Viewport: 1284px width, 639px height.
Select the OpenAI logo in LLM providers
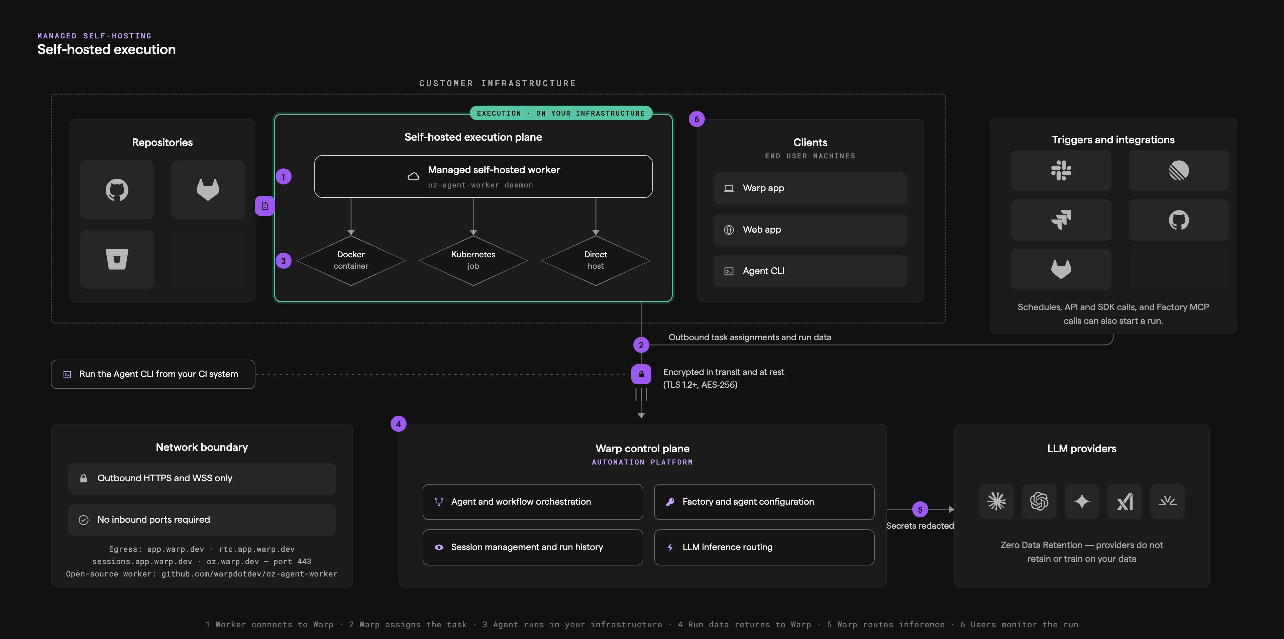pyautogui.click(x=1039, y=501)
